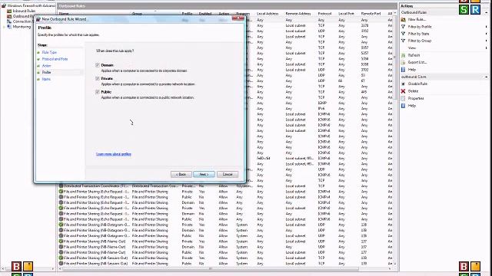Click status icon of NB-Datagram Private rule row
492x276 pixels.
click(61, 225)
